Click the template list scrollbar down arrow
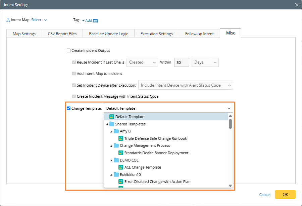Screen dimensions: 302x206 pyautogui.click(x=230, y=185)
